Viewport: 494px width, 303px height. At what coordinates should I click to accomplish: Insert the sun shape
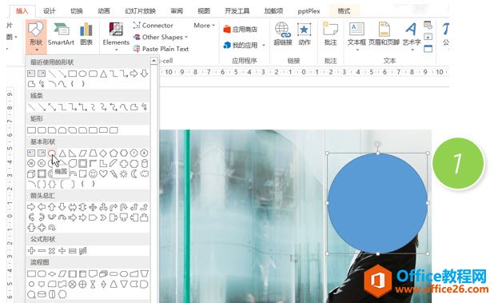124,173
